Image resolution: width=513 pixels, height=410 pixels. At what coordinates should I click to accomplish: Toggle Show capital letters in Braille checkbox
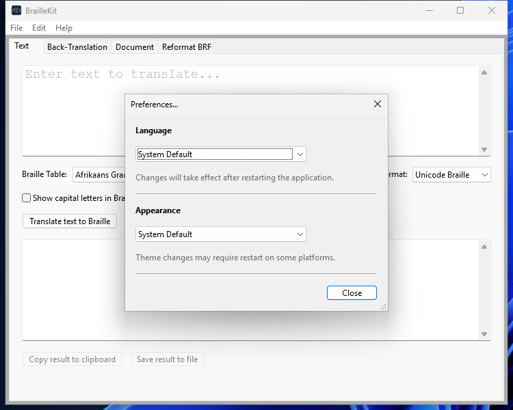[26, 198]
